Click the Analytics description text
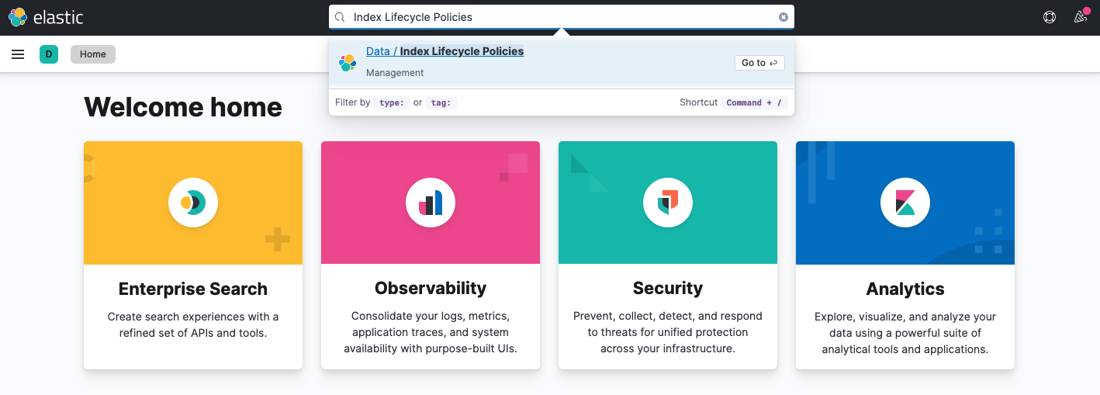This screenshot has width=1100, height=395. [x=905, y=332]
